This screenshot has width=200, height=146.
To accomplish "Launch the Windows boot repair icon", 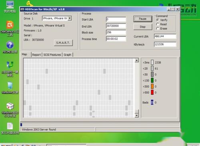I will point(10,106).
